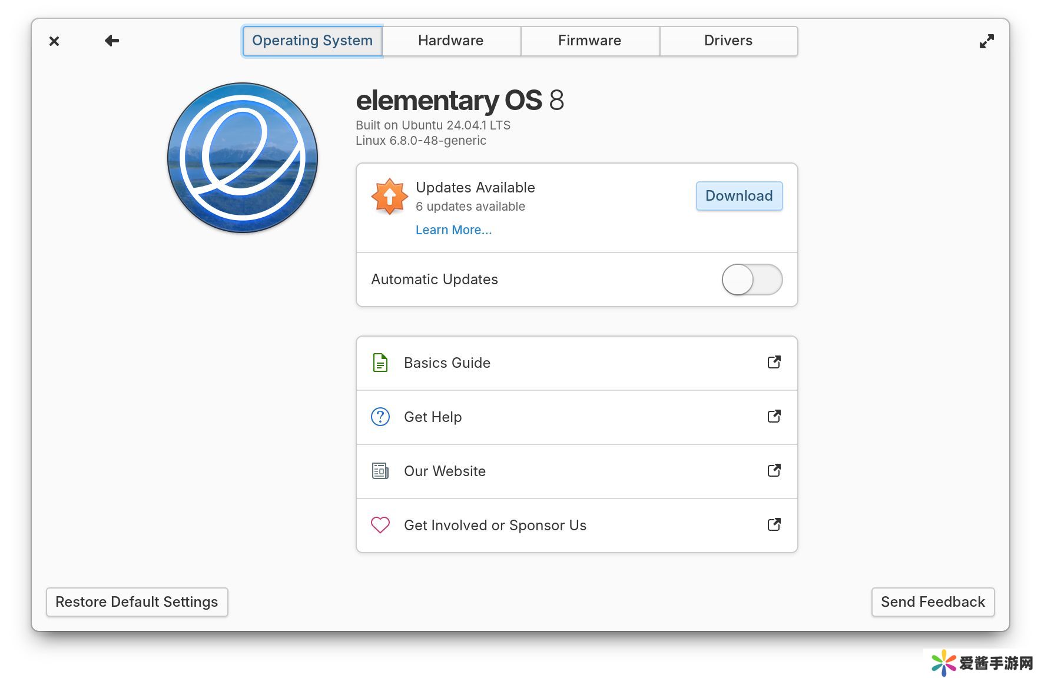The width and height of the screenshot is (1041, 678).
Task: Click the back arrow icon
Action: point(112,41)
